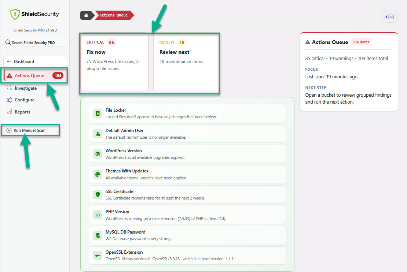Open the OpenSSL Extension row
Image resolution: width=407 pixels, height=272 pixels.
tap(187, 256)
